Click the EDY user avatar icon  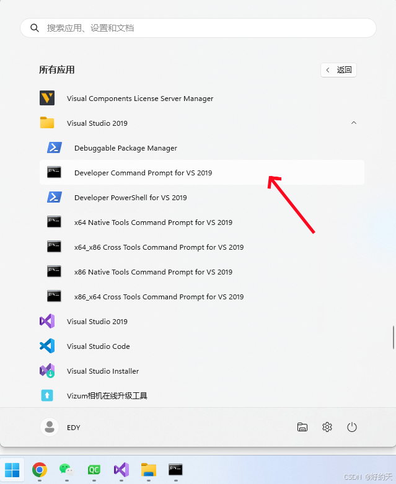tap(50, 427)
